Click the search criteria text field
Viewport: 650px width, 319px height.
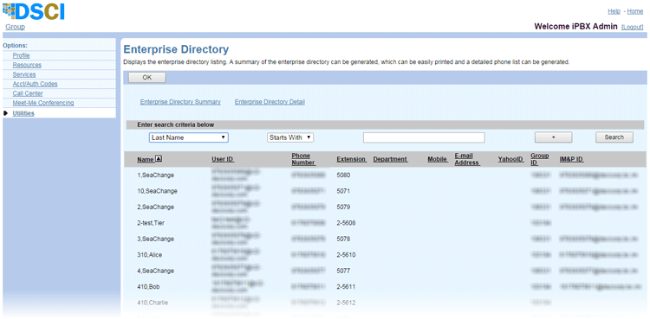(424, 137)
